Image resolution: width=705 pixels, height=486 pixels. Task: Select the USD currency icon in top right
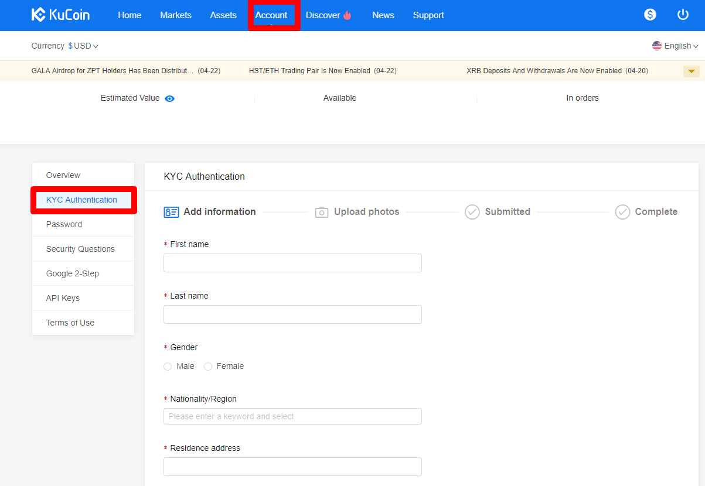click(650, 15)
